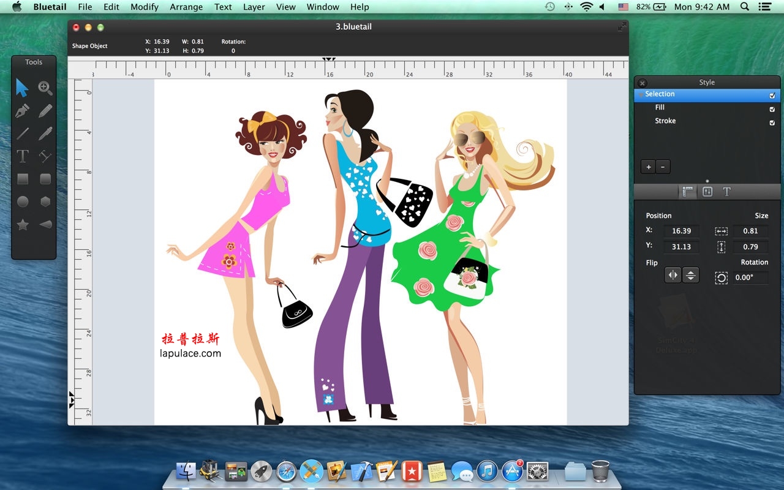This screenshot has width=784, height=490.
Task: Open the Window menu
Action: pyautogui.click(x=323, y=7)
